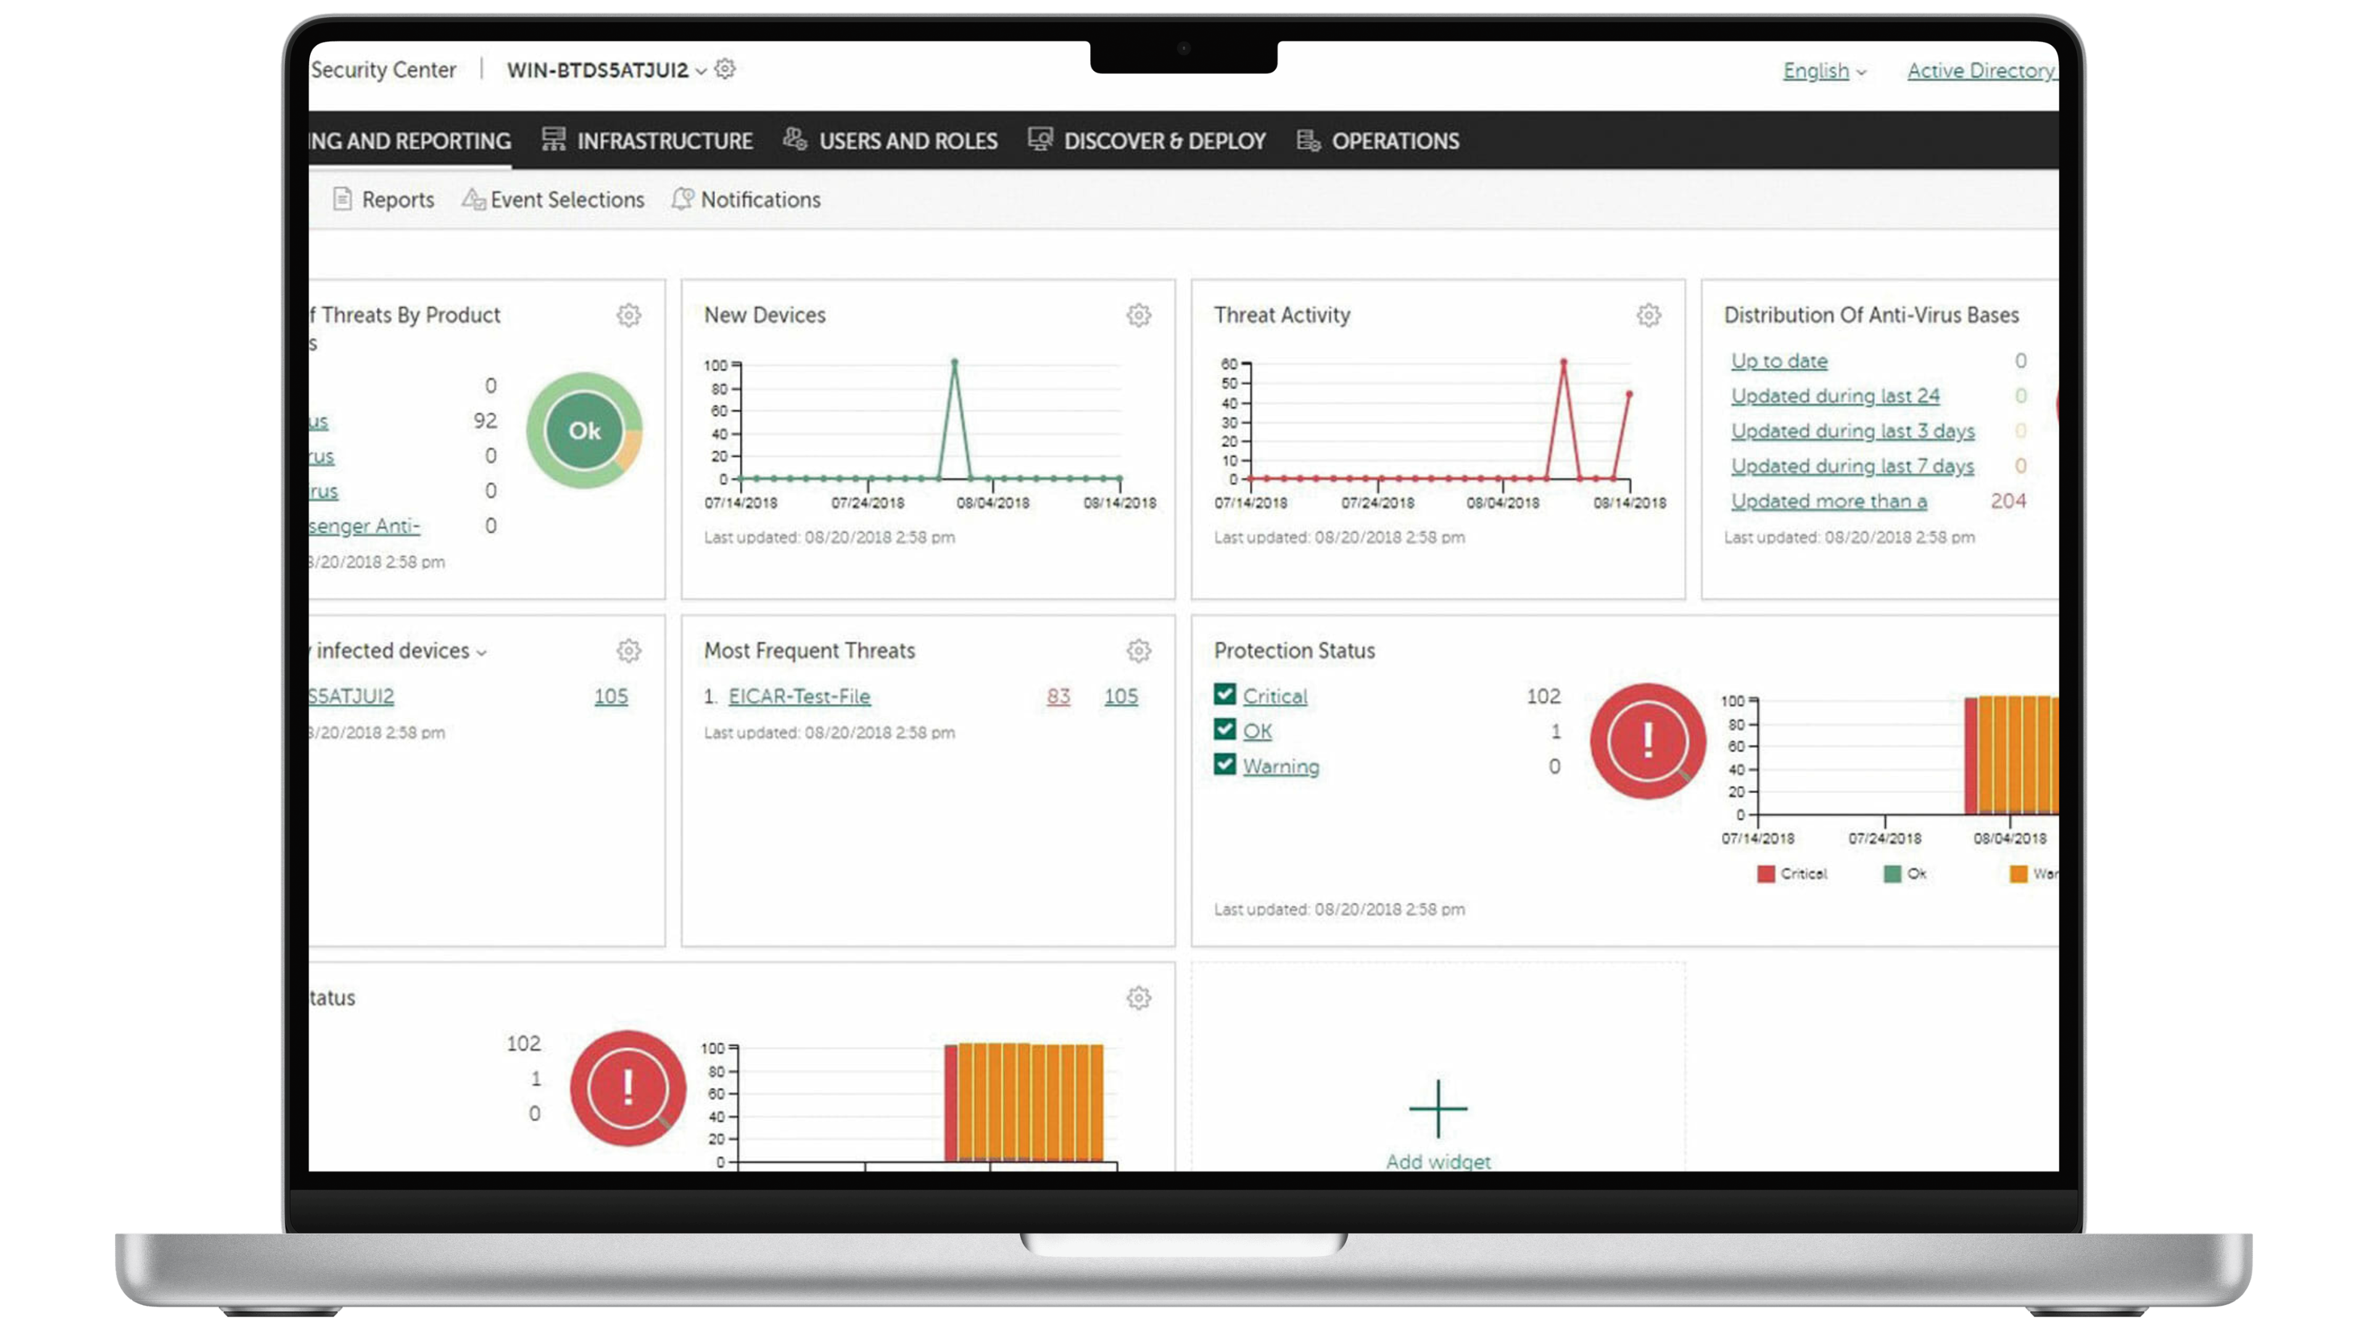Uncheck the OK protection status checkbox
Screen dimensions: 2369x1332
(x=1224, y=730)
